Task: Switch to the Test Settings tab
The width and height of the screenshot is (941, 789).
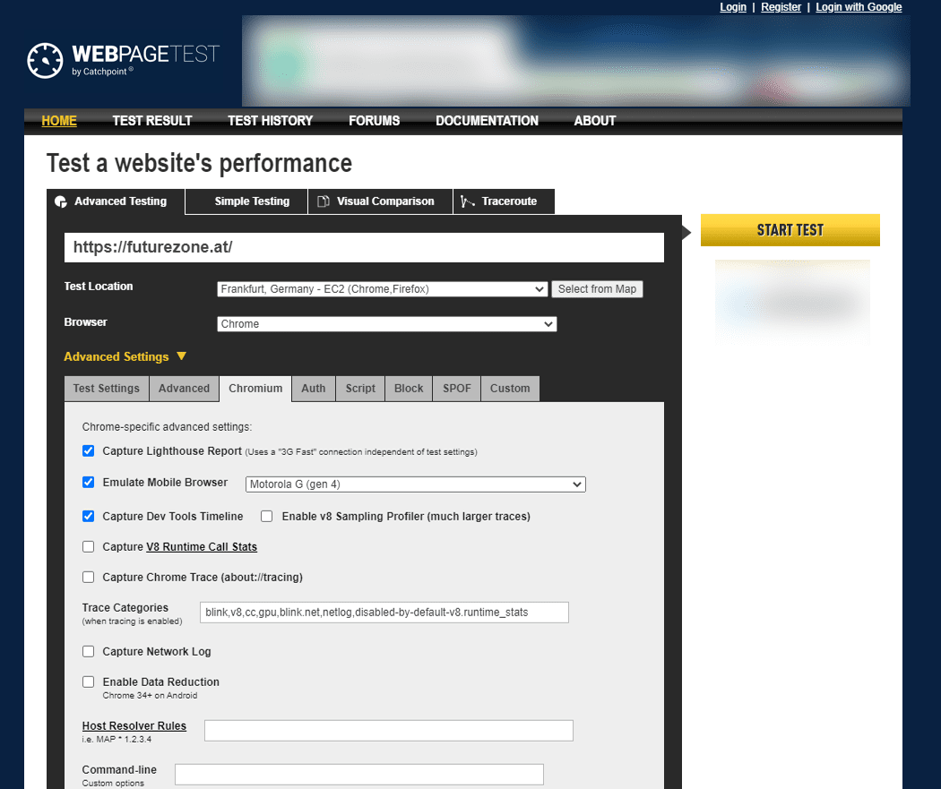Action: (107, 389)
